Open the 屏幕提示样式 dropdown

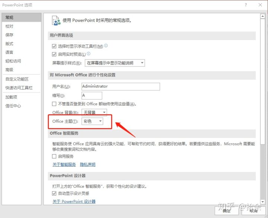click(115, 63)
